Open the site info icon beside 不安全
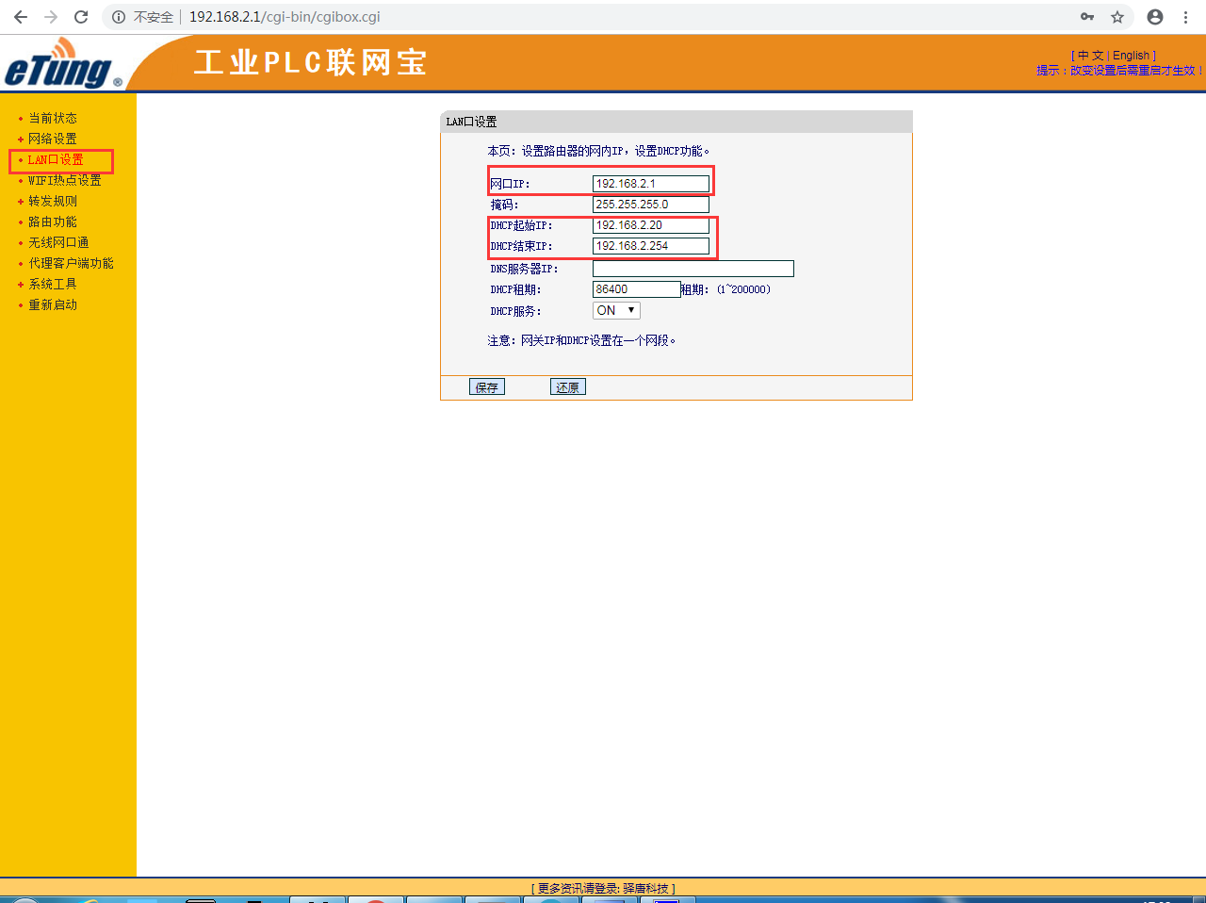 119,17
